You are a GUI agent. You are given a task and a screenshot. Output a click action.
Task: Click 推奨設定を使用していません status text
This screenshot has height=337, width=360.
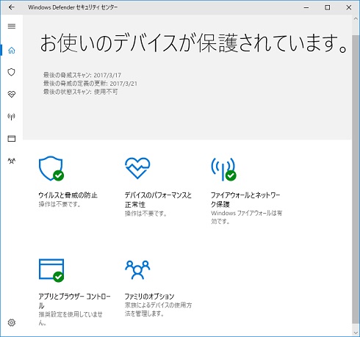tap(71, 319)
